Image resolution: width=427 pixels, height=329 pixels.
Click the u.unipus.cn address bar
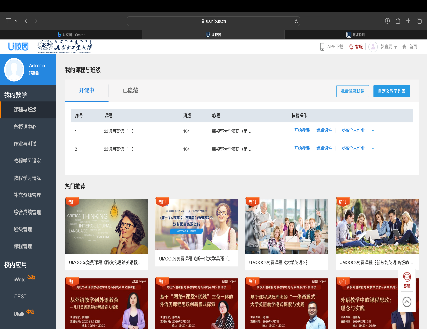[x=213, y=21]
